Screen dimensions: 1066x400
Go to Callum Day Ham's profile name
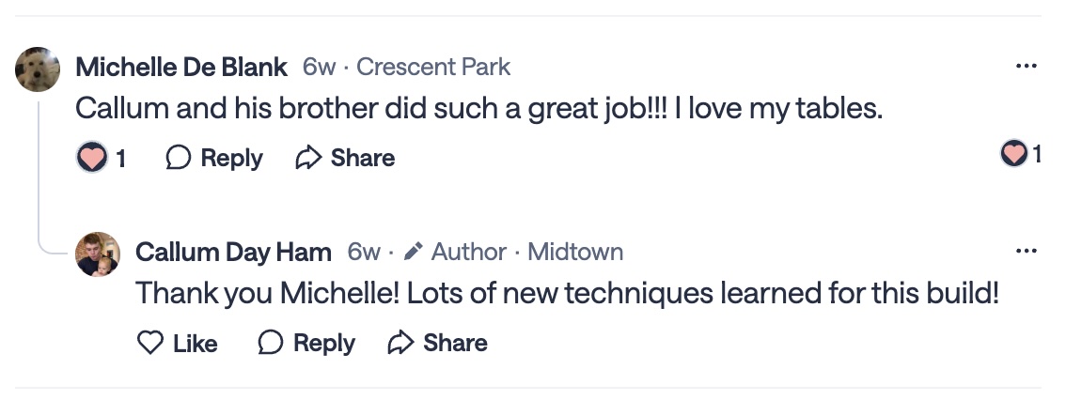pos(233,252)
